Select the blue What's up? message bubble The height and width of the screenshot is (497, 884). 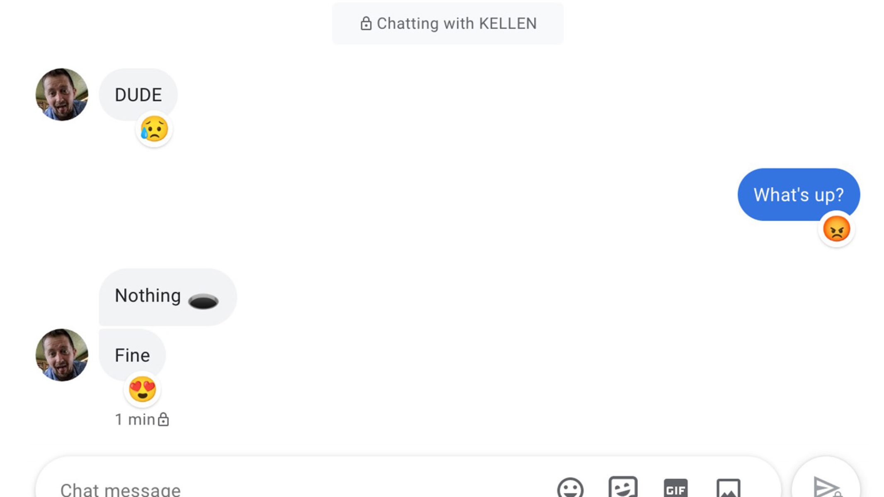(799, 194)
